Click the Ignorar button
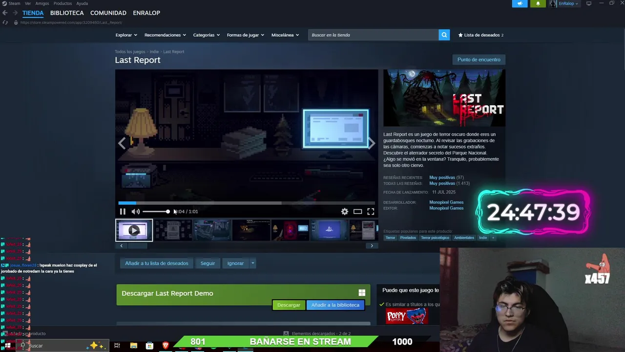Screen dimensions: 625x352 235,263
